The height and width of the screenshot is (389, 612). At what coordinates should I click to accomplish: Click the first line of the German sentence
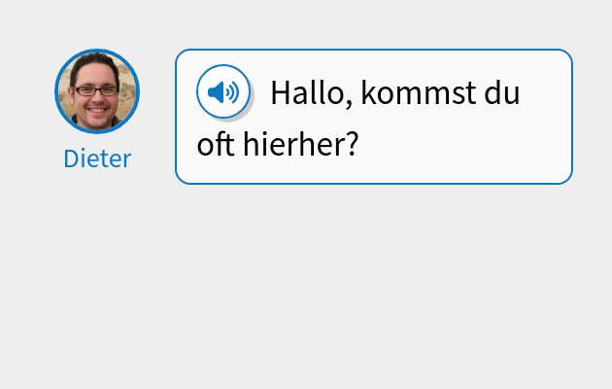394,93
